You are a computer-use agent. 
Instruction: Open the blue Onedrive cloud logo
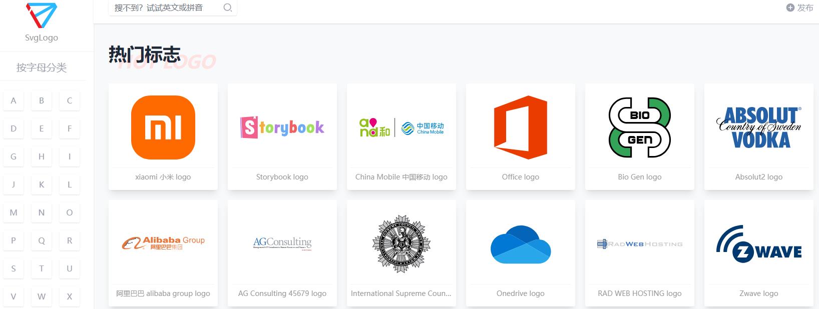(x=521, y=244)
